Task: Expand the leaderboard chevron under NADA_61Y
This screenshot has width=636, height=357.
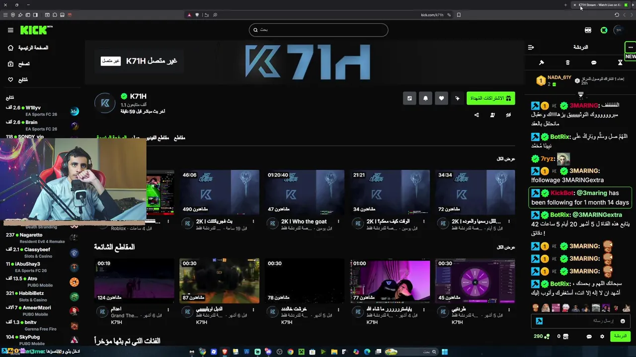Action: tap(580, 94)
